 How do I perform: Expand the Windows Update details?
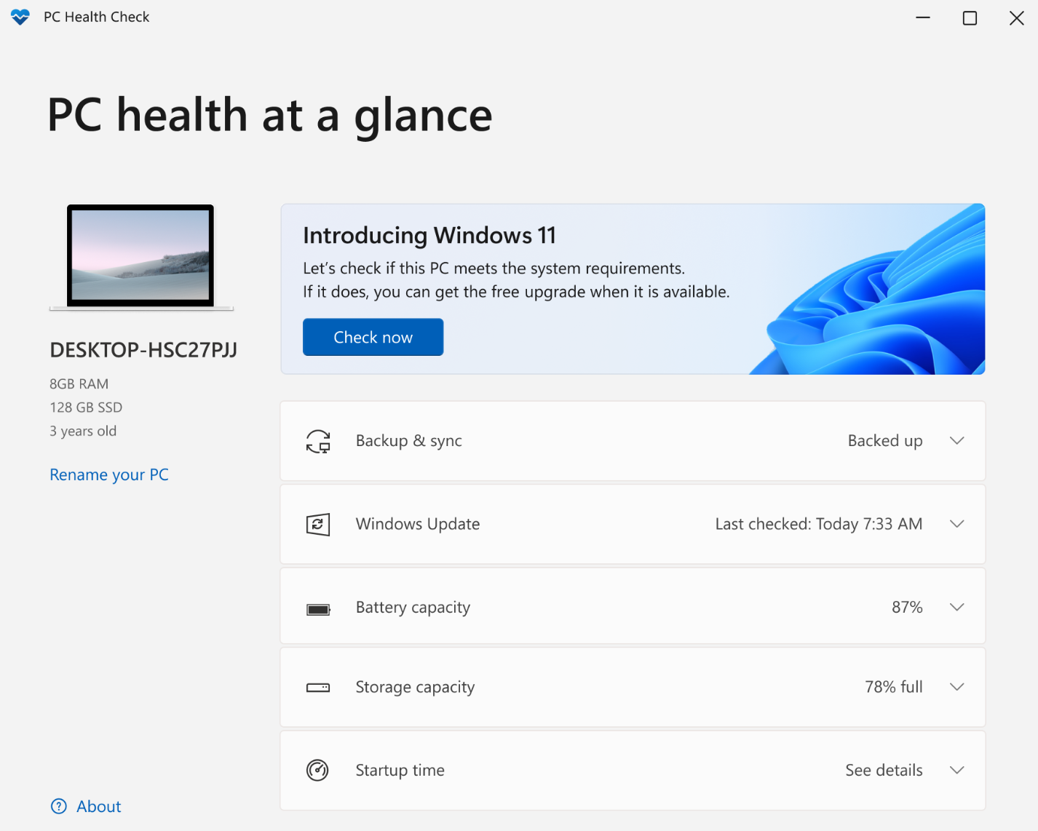click(957, 524)
